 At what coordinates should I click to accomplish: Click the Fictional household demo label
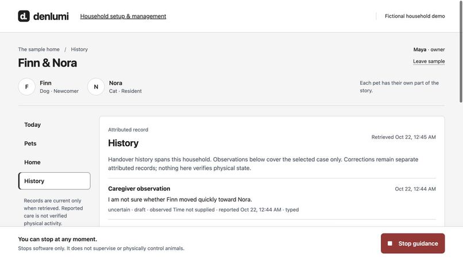click(415, 16)
